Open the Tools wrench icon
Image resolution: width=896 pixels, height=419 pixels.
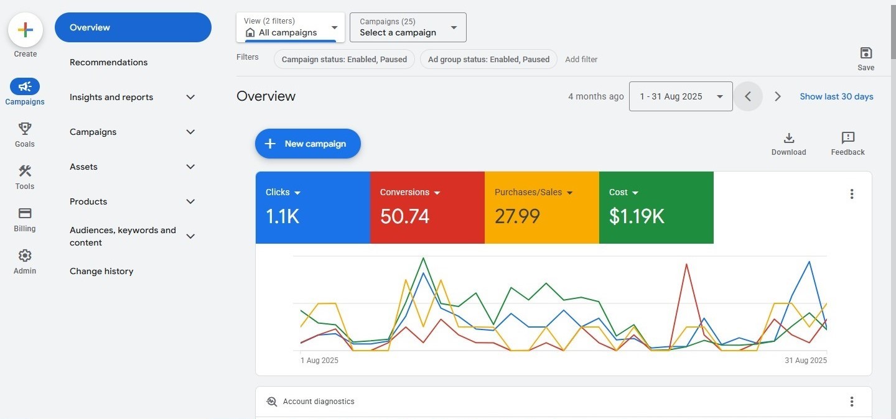25,171
